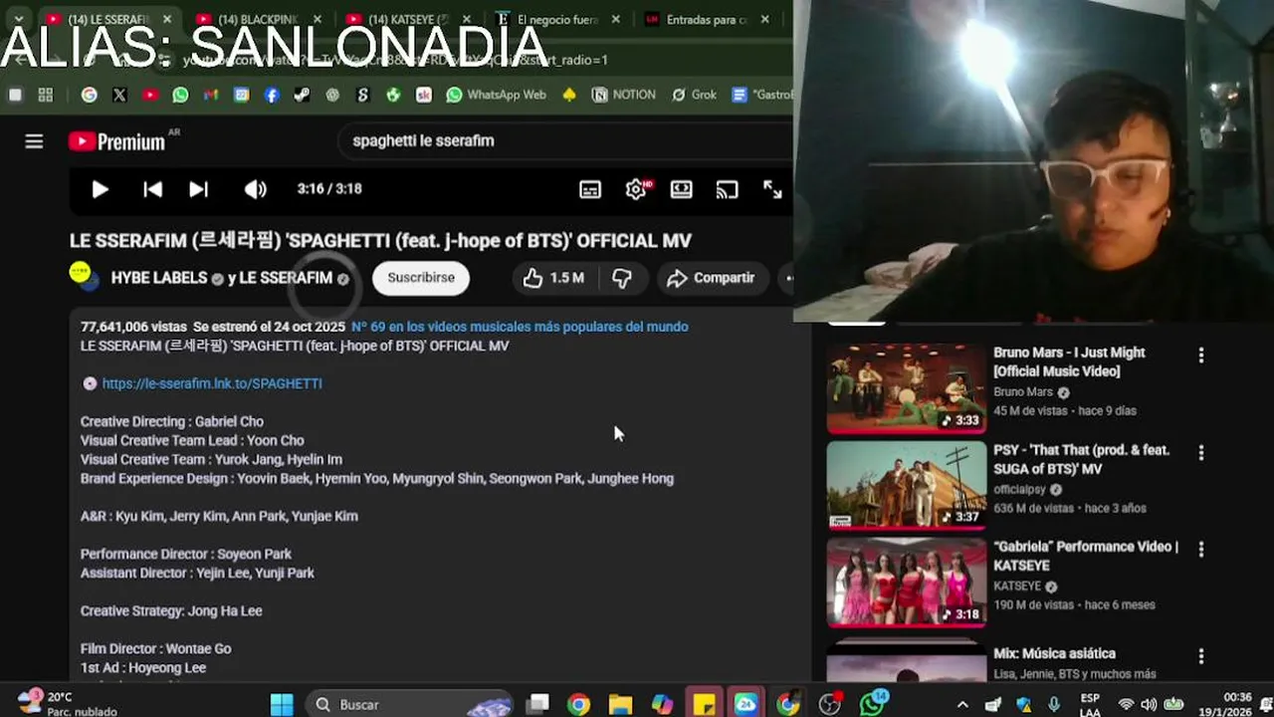1274x717 pixels.
Task: Open Sticky Notes from the taskbar
Action: (x=704, y=704)
